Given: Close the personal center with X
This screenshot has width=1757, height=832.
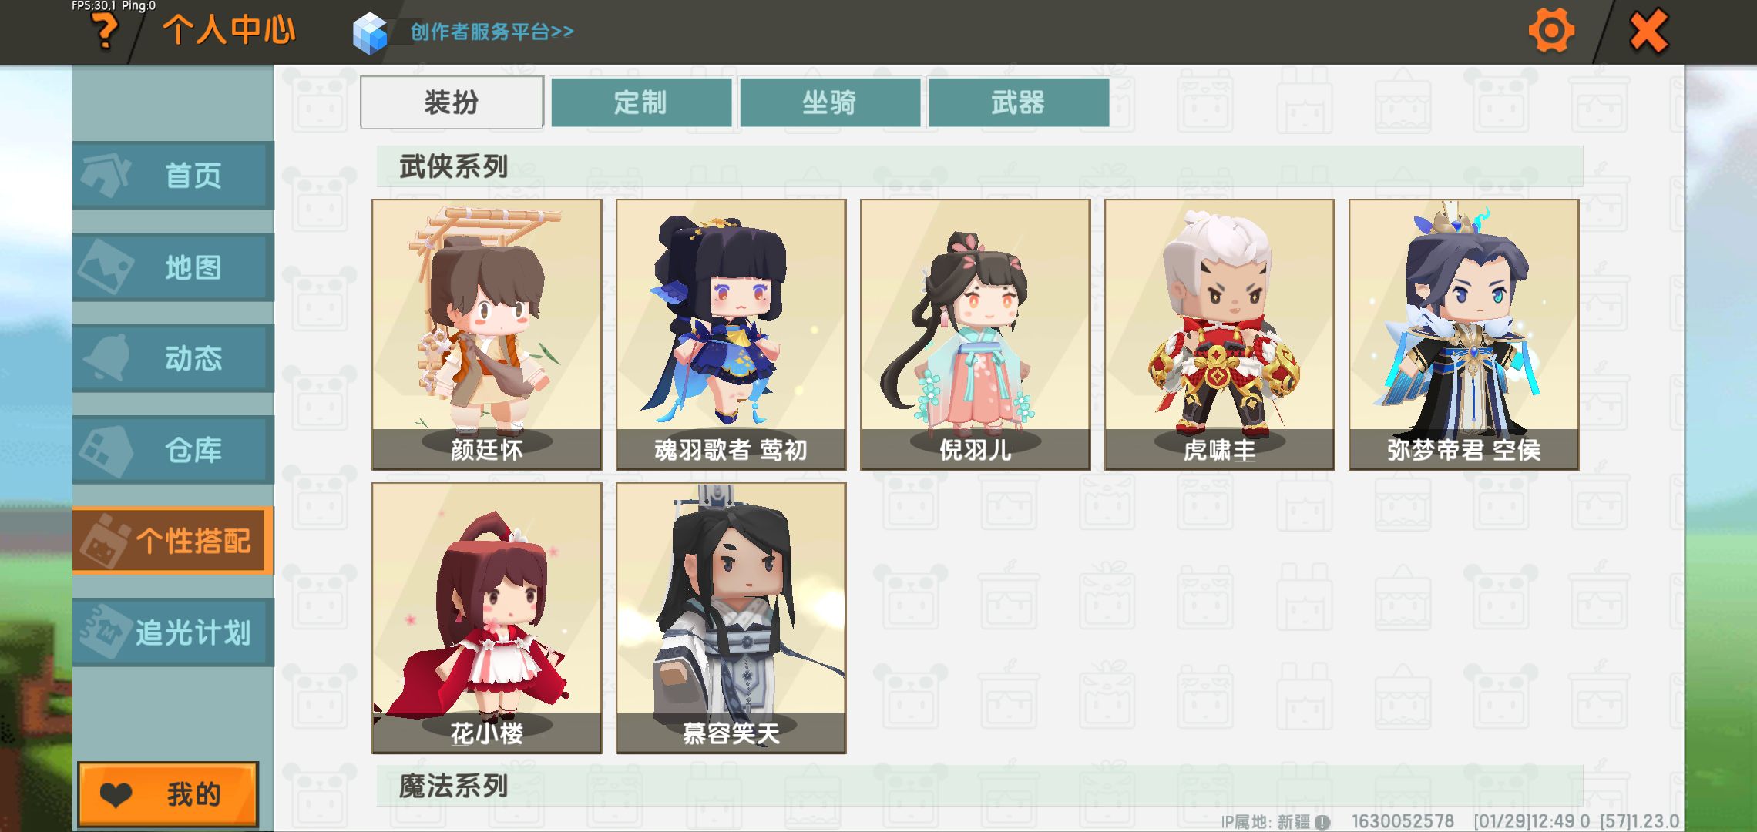Looking at the screenshot, I should click(1648, 32).
